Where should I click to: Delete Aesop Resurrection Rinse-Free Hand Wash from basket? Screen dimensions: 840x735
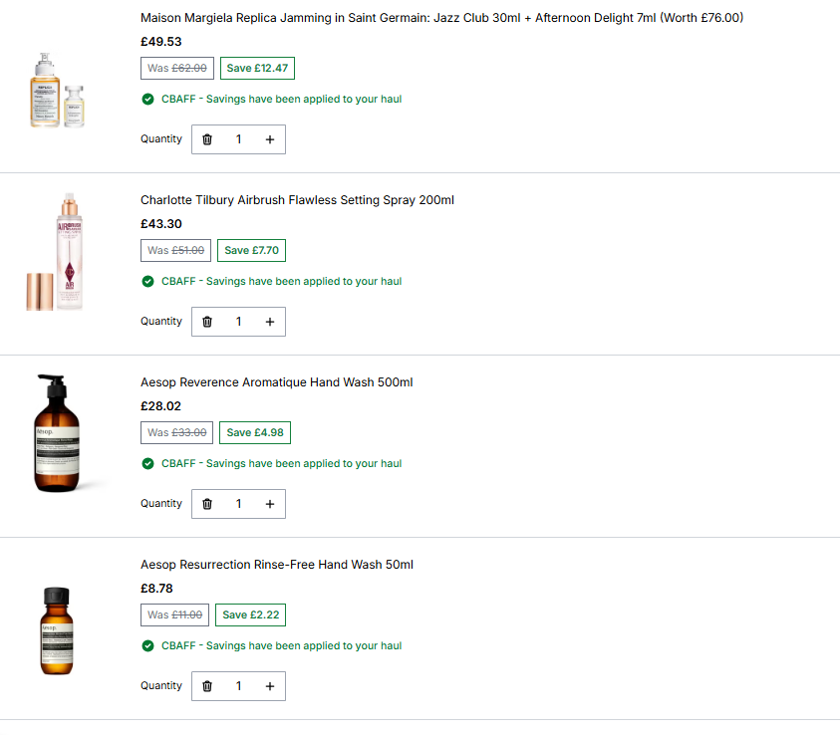[207, 686]
